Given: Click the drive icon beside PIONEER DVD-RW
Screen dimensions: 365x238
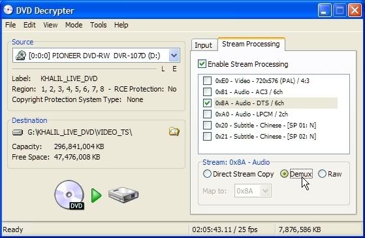Looking at the screenshot, I should (x=21, y=56).
